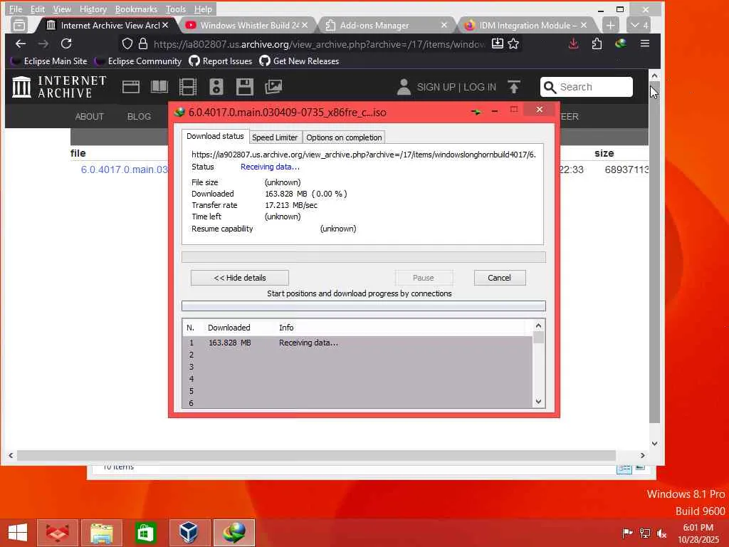Click page horizontal scrollbar right arrow
Viewport: 729px width, 547px height.
click(643, 455)
